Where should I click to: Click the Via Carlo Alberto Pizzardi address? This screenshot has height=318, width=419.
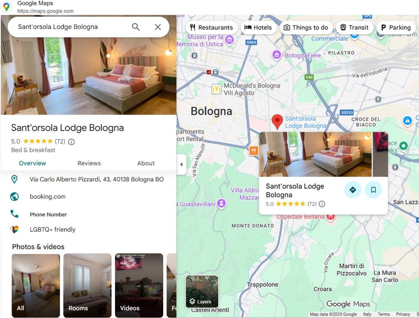point(97,179)
